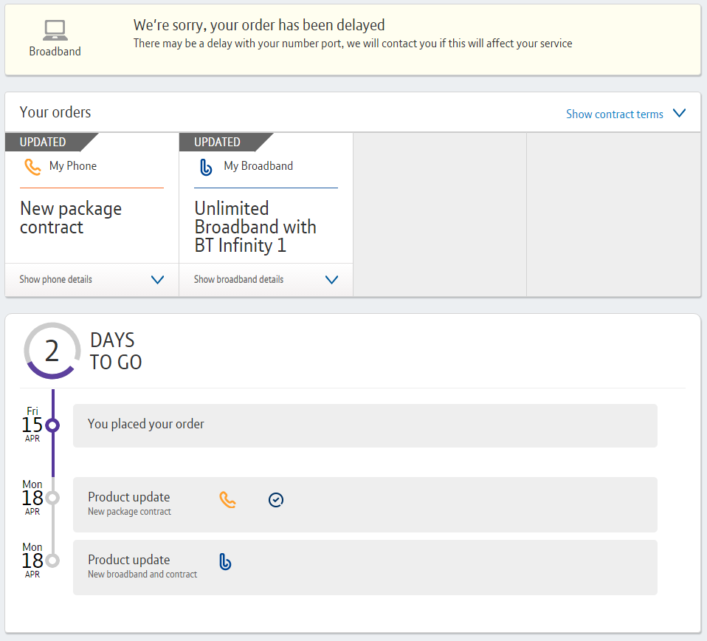
Task: Click 'We're sorry, your order has been delayed' heading
Action: point(259,25)
